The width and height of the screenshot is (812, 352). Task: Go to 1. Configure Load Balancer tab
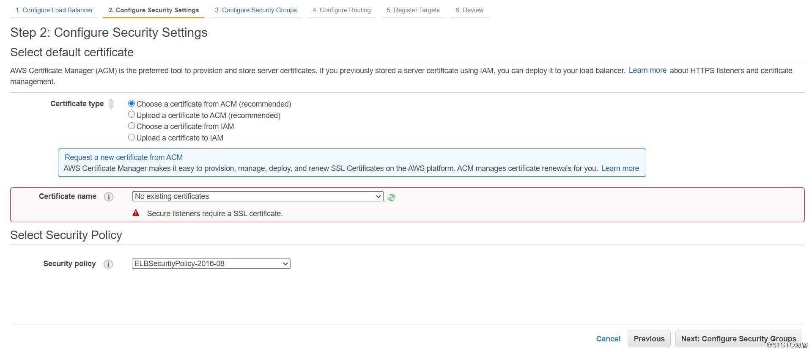tap(54, 10)
